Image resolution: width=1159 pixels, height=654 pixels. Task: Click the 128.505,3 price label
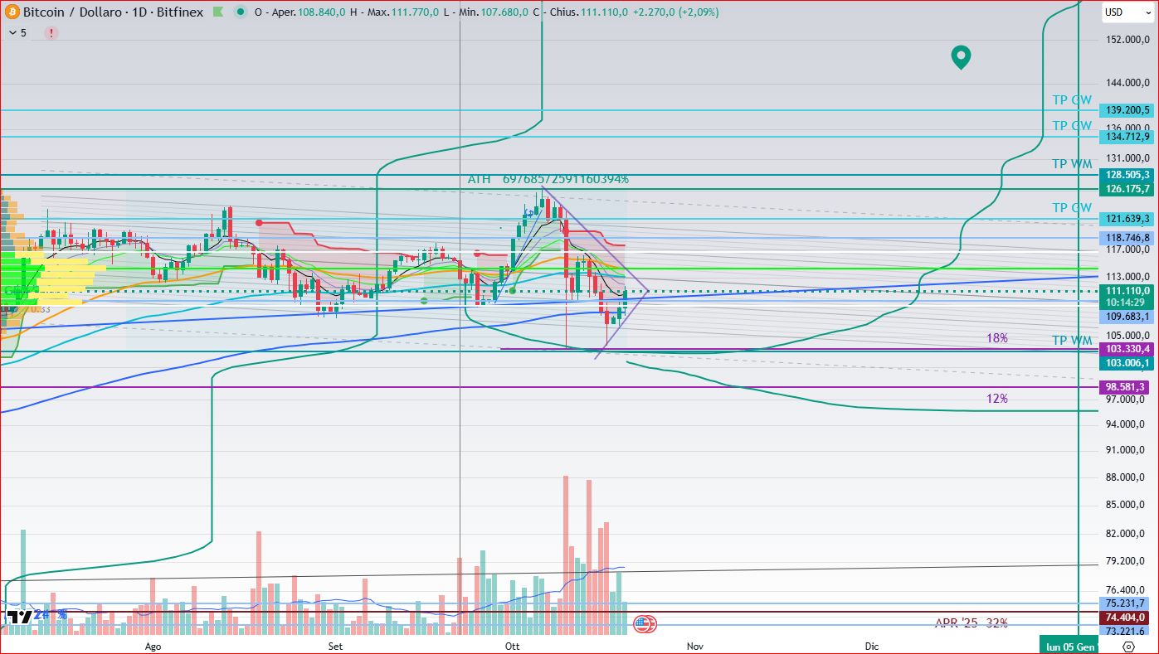tap(1126, 175)
